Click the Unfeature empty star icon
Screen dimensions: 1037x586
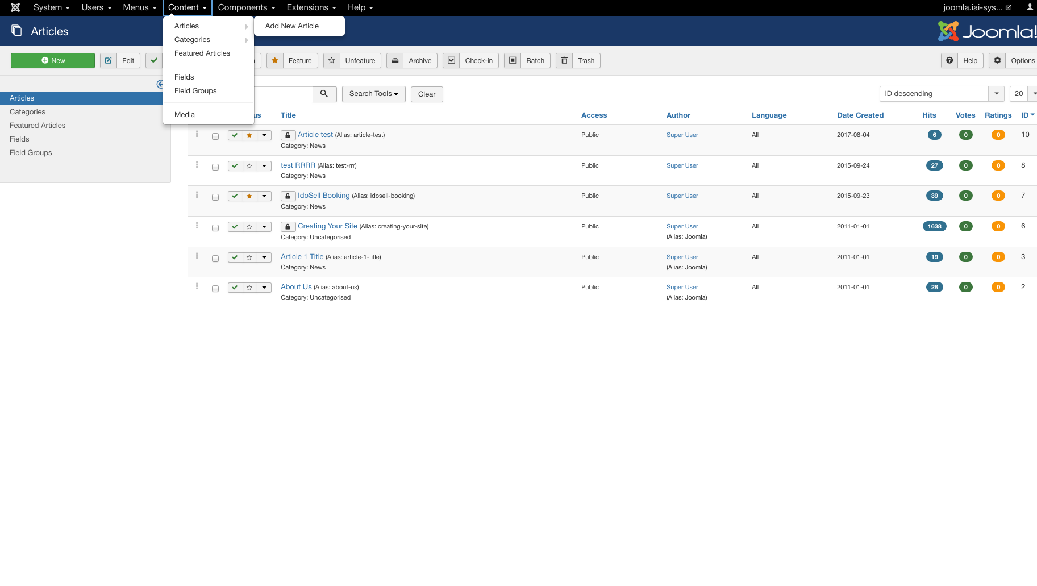(x=332, y=61)
